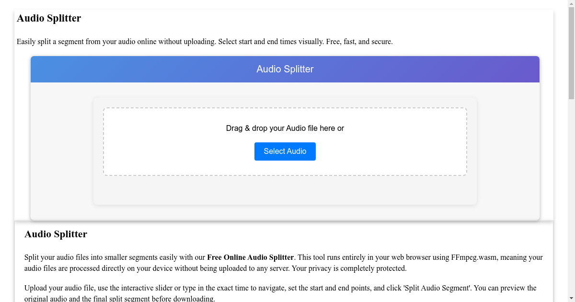This screenshot has height=302, width=575.
Task: Select the Audio Splitter page title
Action: (49, 18)
